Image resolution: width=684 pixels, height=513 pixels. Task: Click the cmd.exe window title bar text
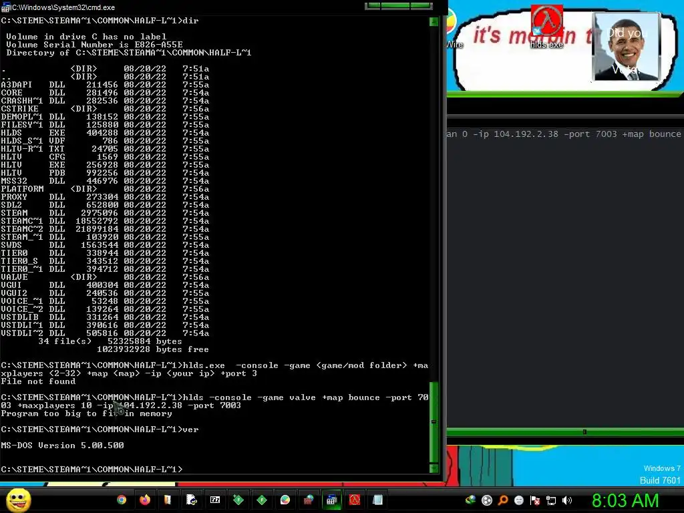click(63, 7)
